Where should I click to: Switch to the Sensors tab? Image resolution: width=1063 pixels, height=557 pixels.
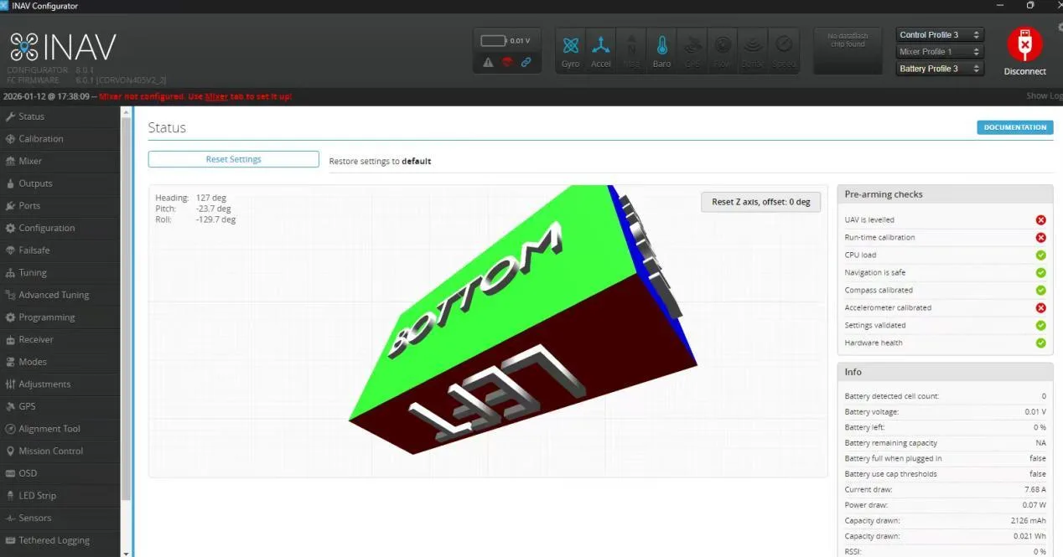[x=60, y=518]
